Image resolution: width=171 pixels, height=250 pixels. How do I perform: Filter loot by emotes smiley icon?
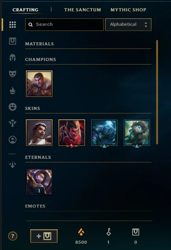[x=13, y=107]
